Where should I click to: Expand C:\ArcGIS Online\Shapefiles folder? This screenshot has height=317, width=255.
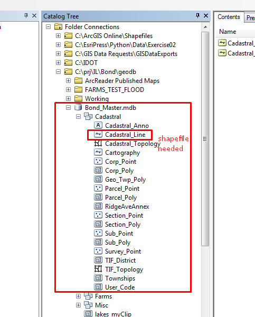pyautogui.click(x=59, y=36)
